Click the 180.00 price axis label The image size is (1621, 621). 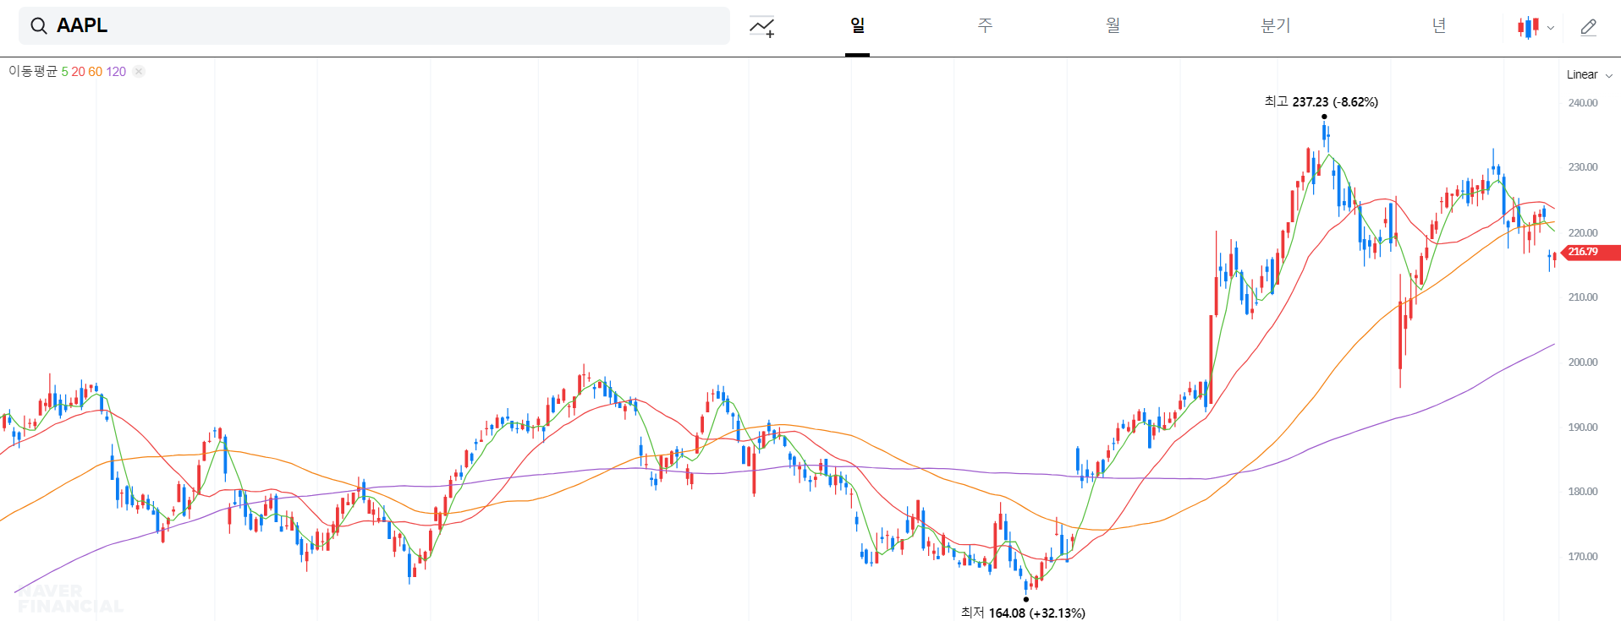1582,492
